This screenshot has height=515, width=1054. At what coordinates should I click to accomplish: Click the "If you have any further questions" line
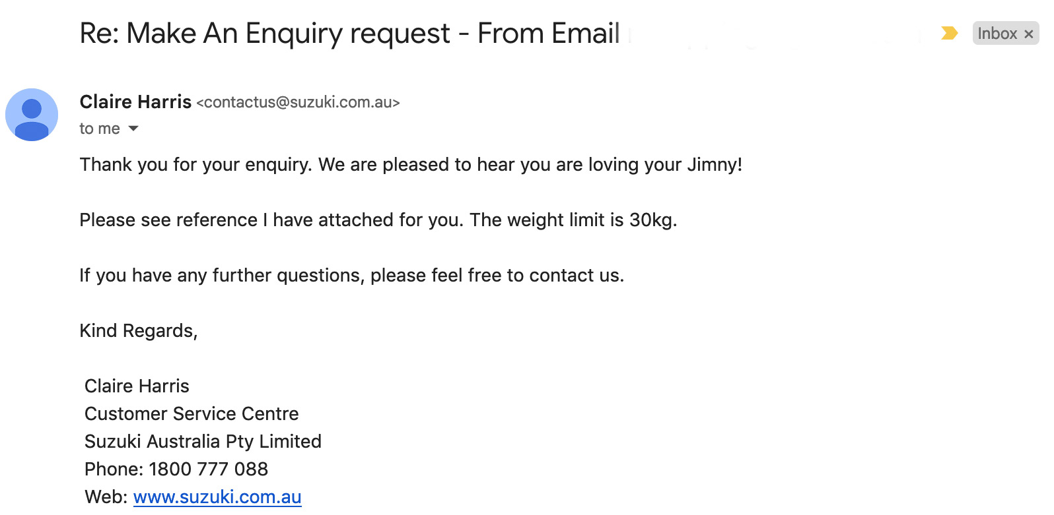[x=352, y=275]
